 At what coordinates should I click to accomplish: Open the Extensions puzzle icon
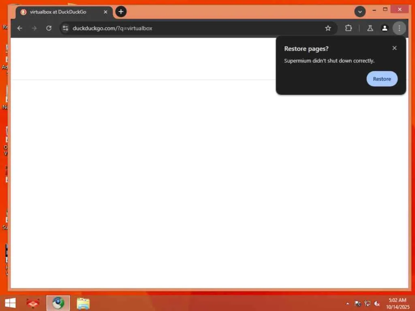(349, 28)
